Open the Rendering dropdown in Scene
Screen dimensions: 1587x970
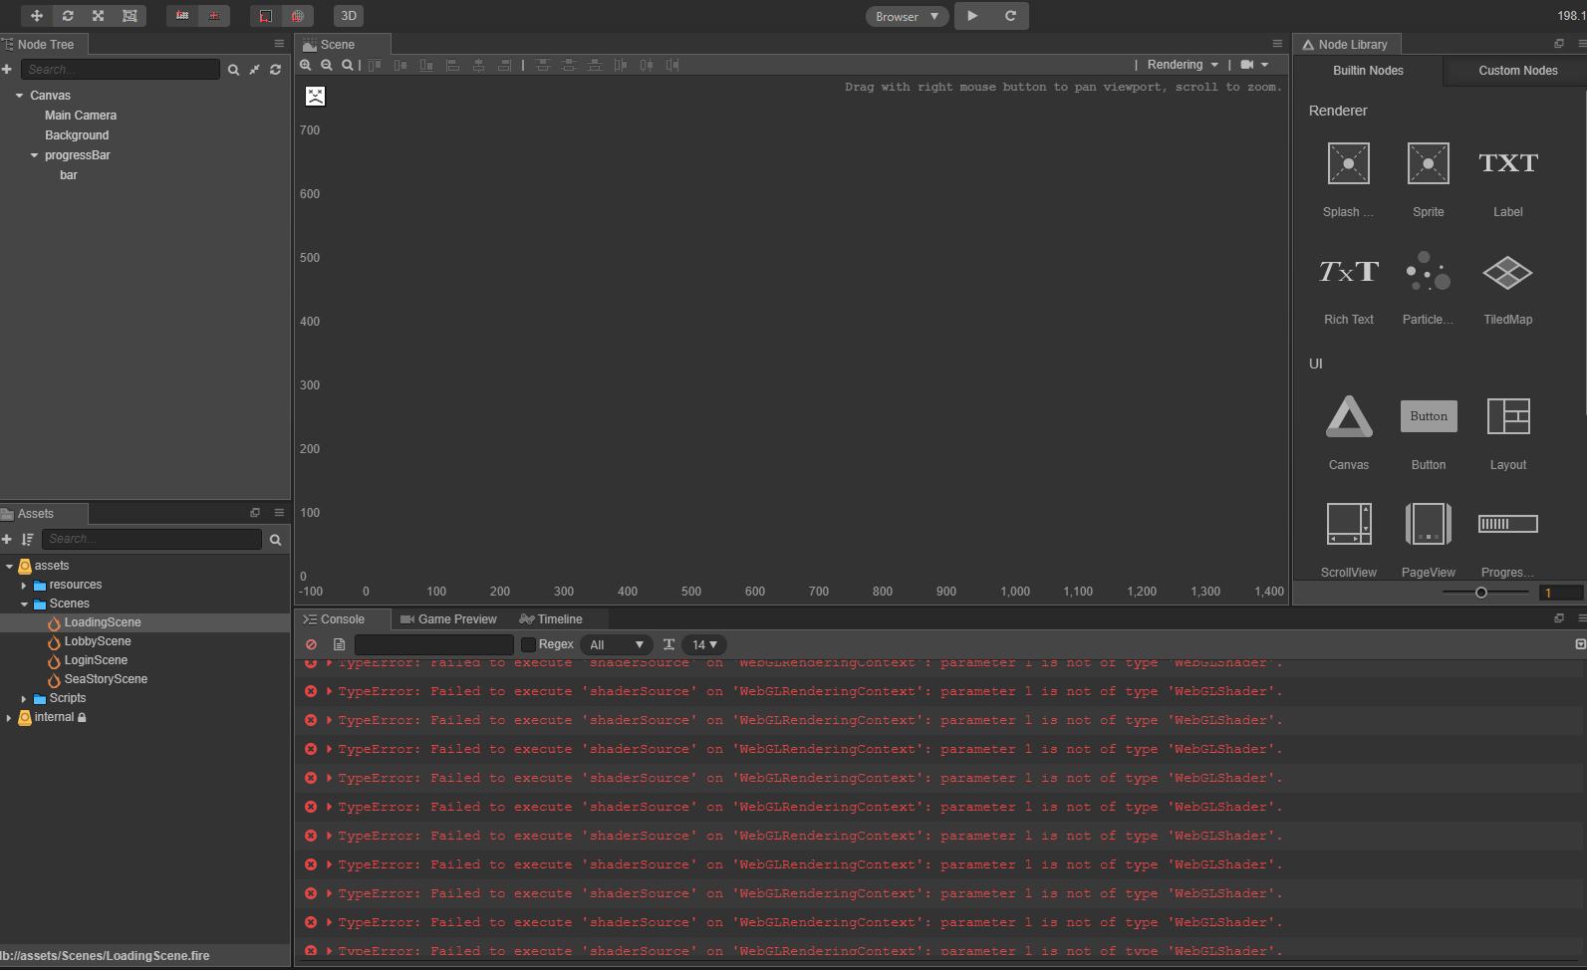(x=1183, y=65)
